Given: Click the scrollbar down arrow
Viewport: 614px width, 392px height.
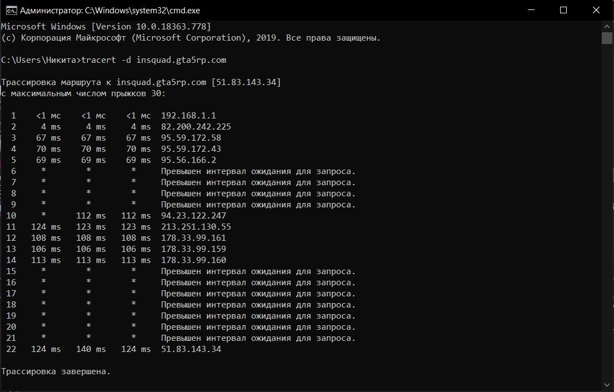Looking at the screenshot, I should [x=607, y=385].
